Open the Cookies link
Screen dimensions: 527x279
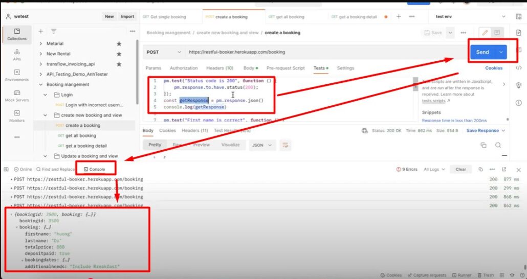click(x=494, y=68)
